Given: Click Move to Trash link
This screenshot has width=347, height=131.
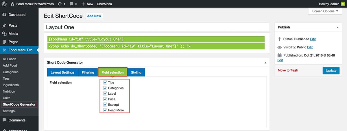Looking at the screenshot, I should click(288, 70).
